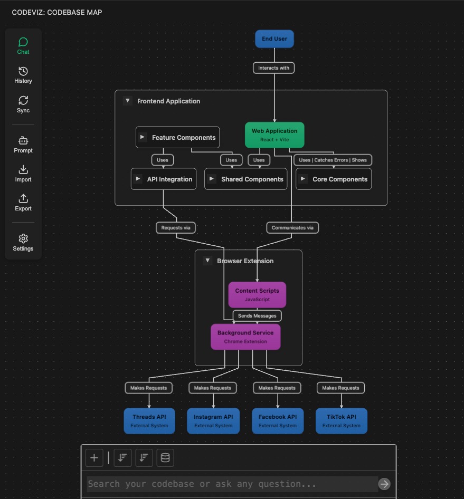Screen dimensions: 464x499
Task: Click 'Makes Requests' label above Instagram API
Action: coord(212,388)
